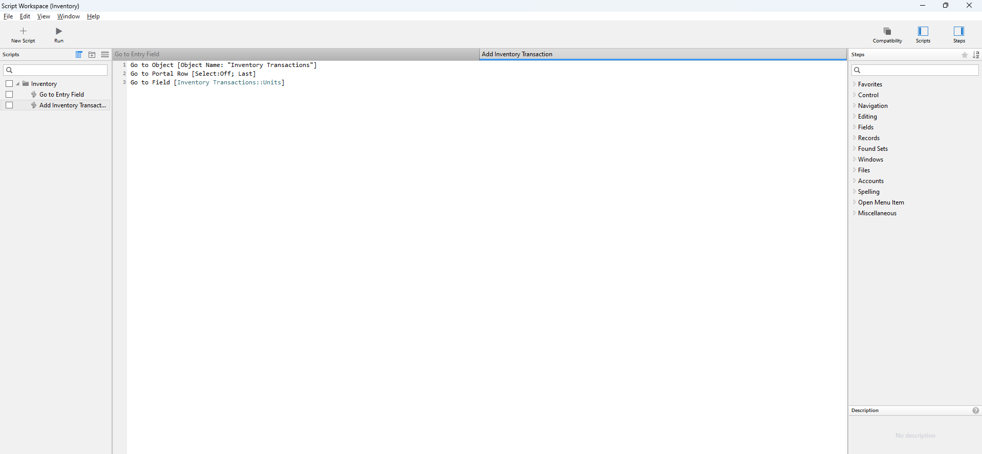This screenshot has height=454, width=982.
Task: Toggle the Scripts pane toolbar icon
Action: click(x=923, y=31)
